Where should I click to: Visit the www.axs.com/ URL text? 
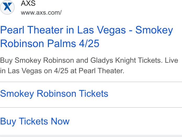41,13
